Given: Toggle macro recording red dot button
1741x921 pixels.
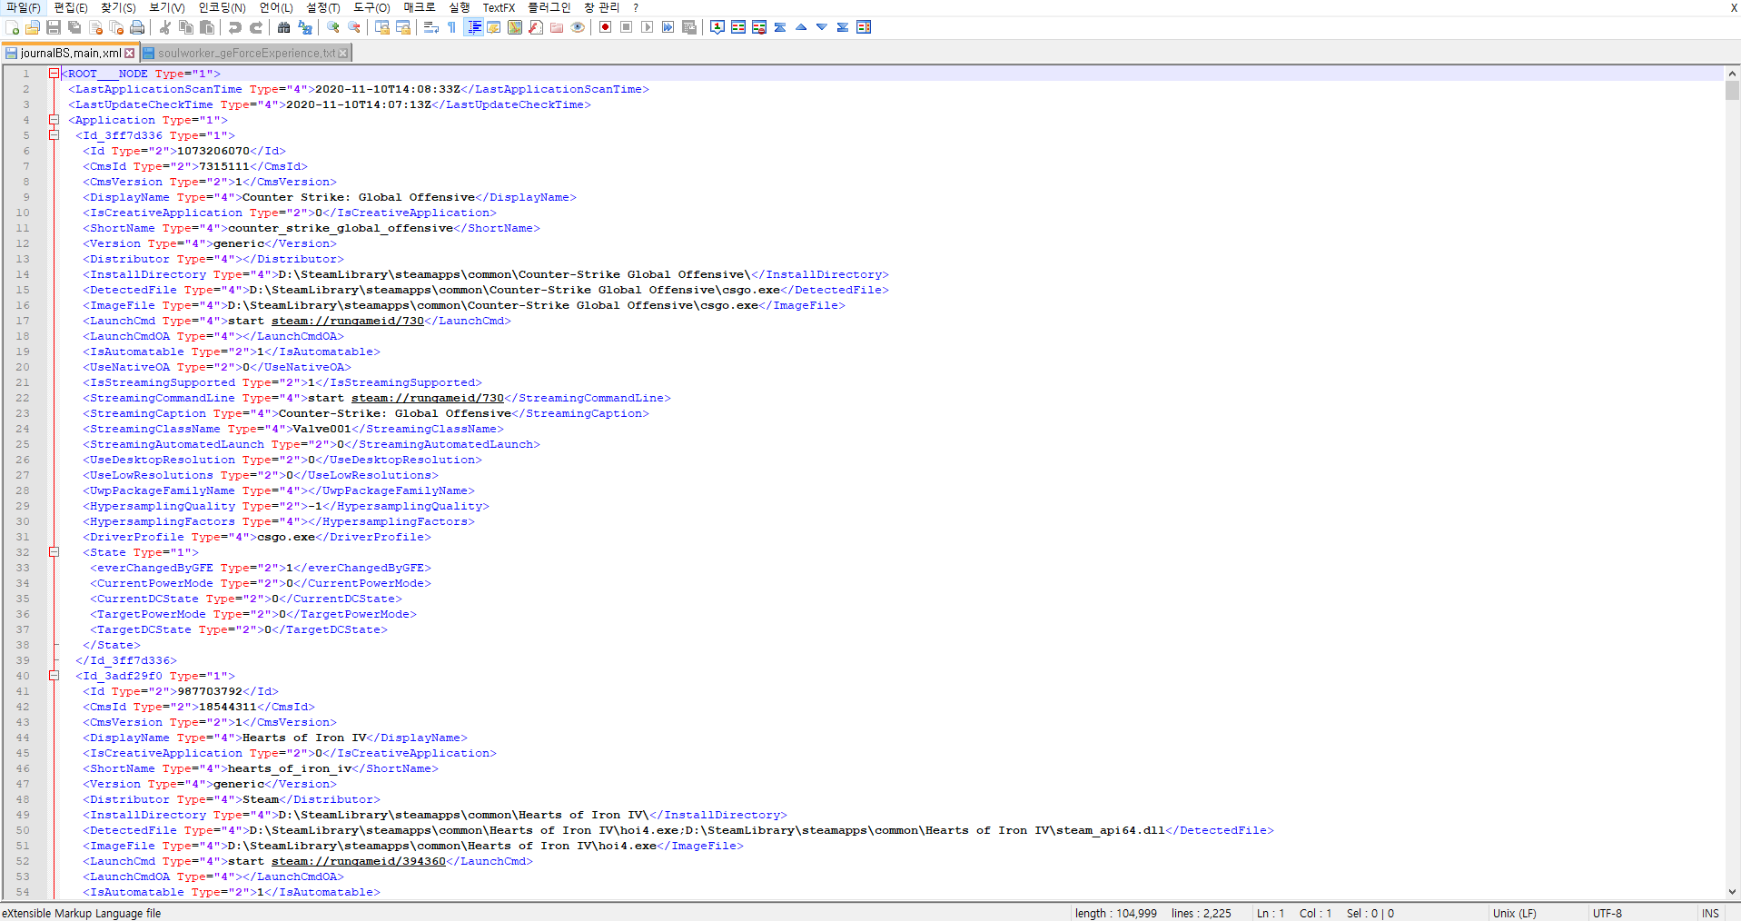Looking at the screenshot, I should tap(606, 27).
